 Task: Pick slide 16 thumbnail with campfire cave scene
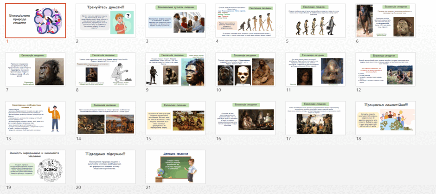click(x=245, y=118)
